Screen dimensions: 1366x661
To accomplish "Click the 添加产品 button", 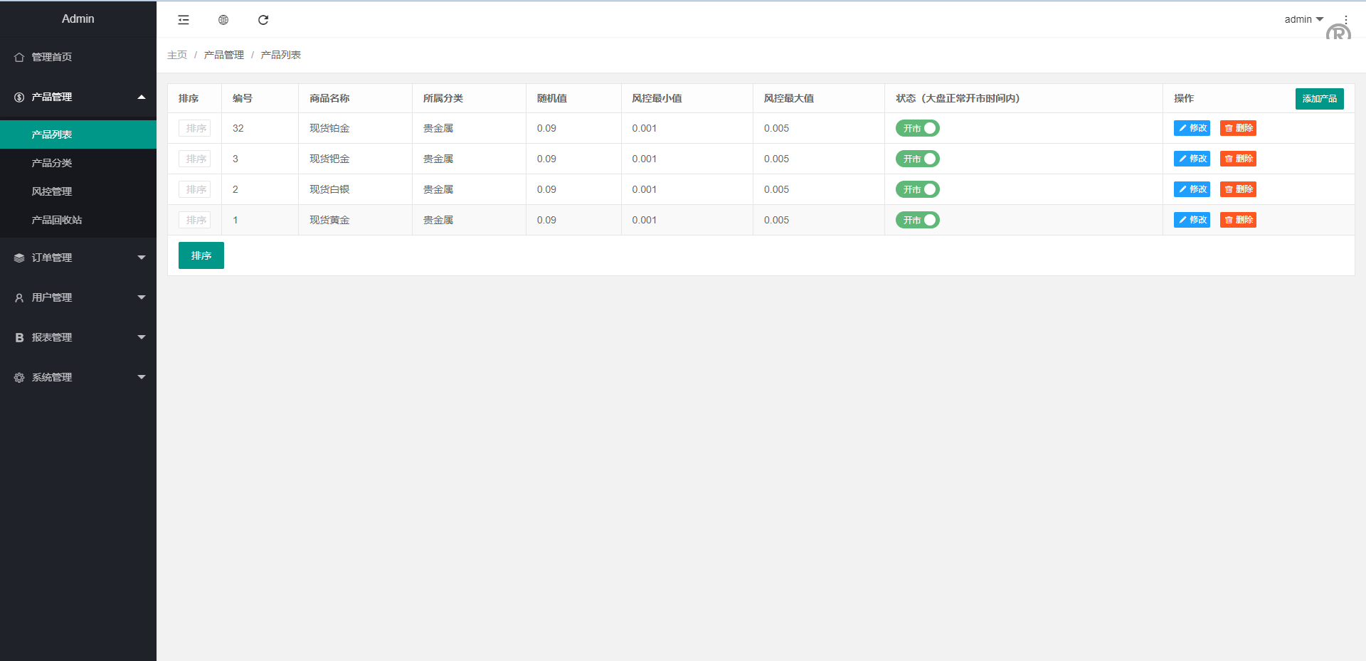I will point(1319,99).
